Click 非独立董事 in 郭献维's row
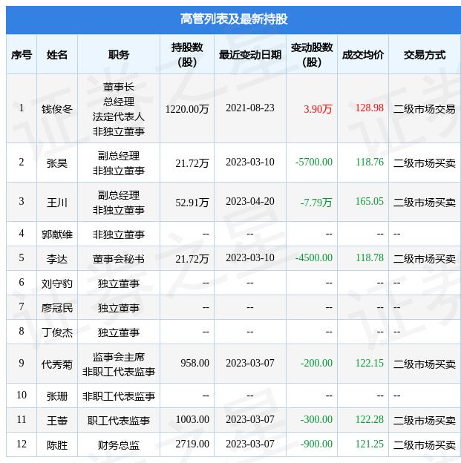 [119, 234]
